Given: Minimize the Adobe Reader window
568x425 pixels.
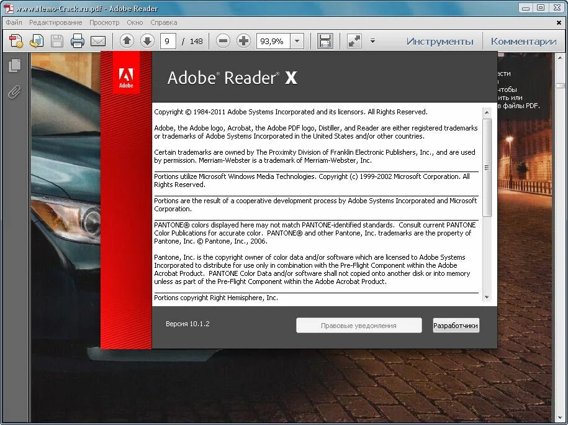Looking at the screenshot, I should point(526,7).
